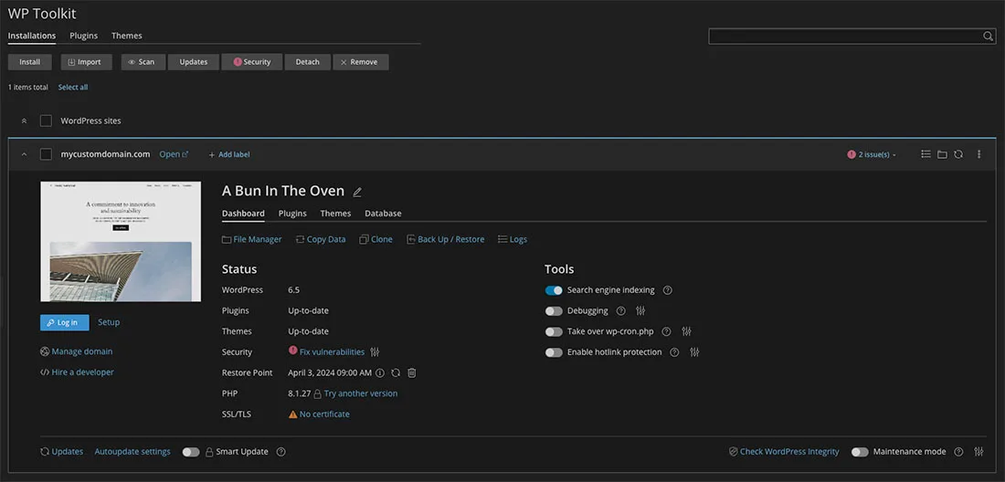The width and height of the screenshot is (1005, 482).
Task: Open the three-dot more menu
Action: [979, 154]
